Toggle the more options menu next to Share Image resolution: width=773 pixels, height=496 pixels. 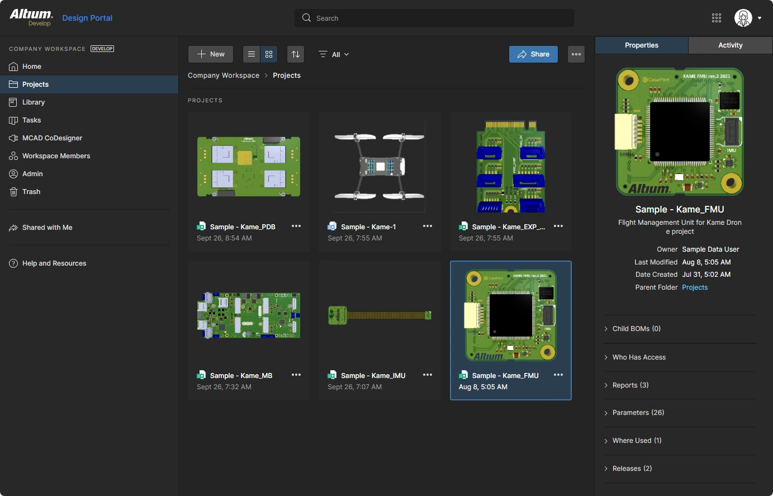[x=576, y=54]
